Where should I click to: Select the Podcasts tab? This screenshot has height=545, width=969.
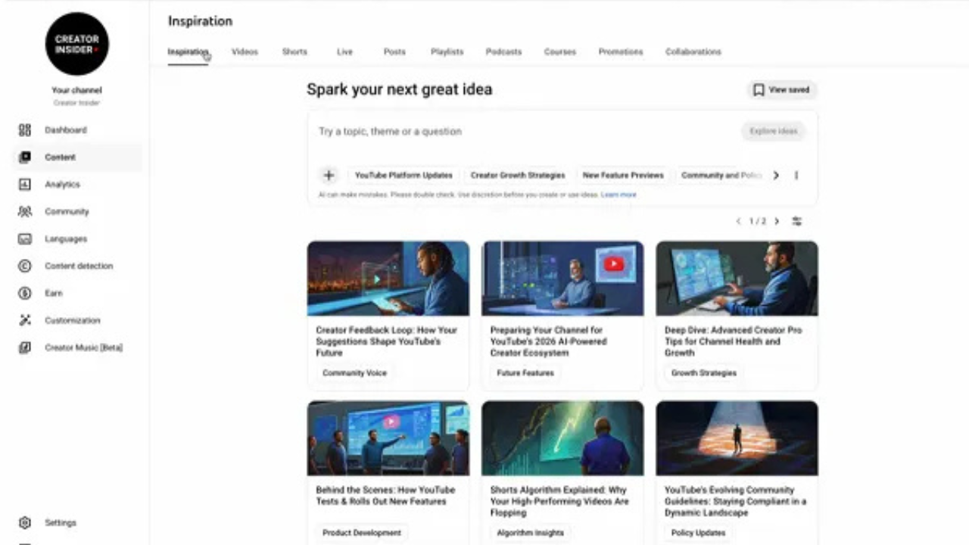[503, 52]
